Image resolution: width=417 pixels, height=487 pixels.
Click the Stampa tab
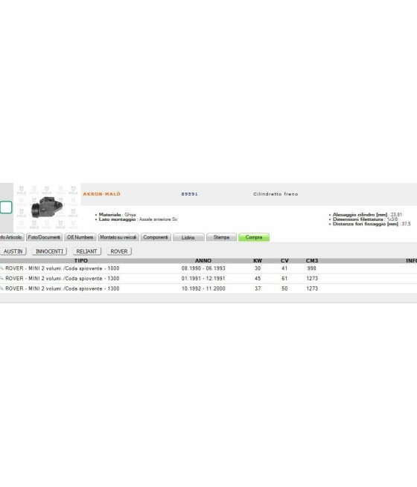coord(221,237)
